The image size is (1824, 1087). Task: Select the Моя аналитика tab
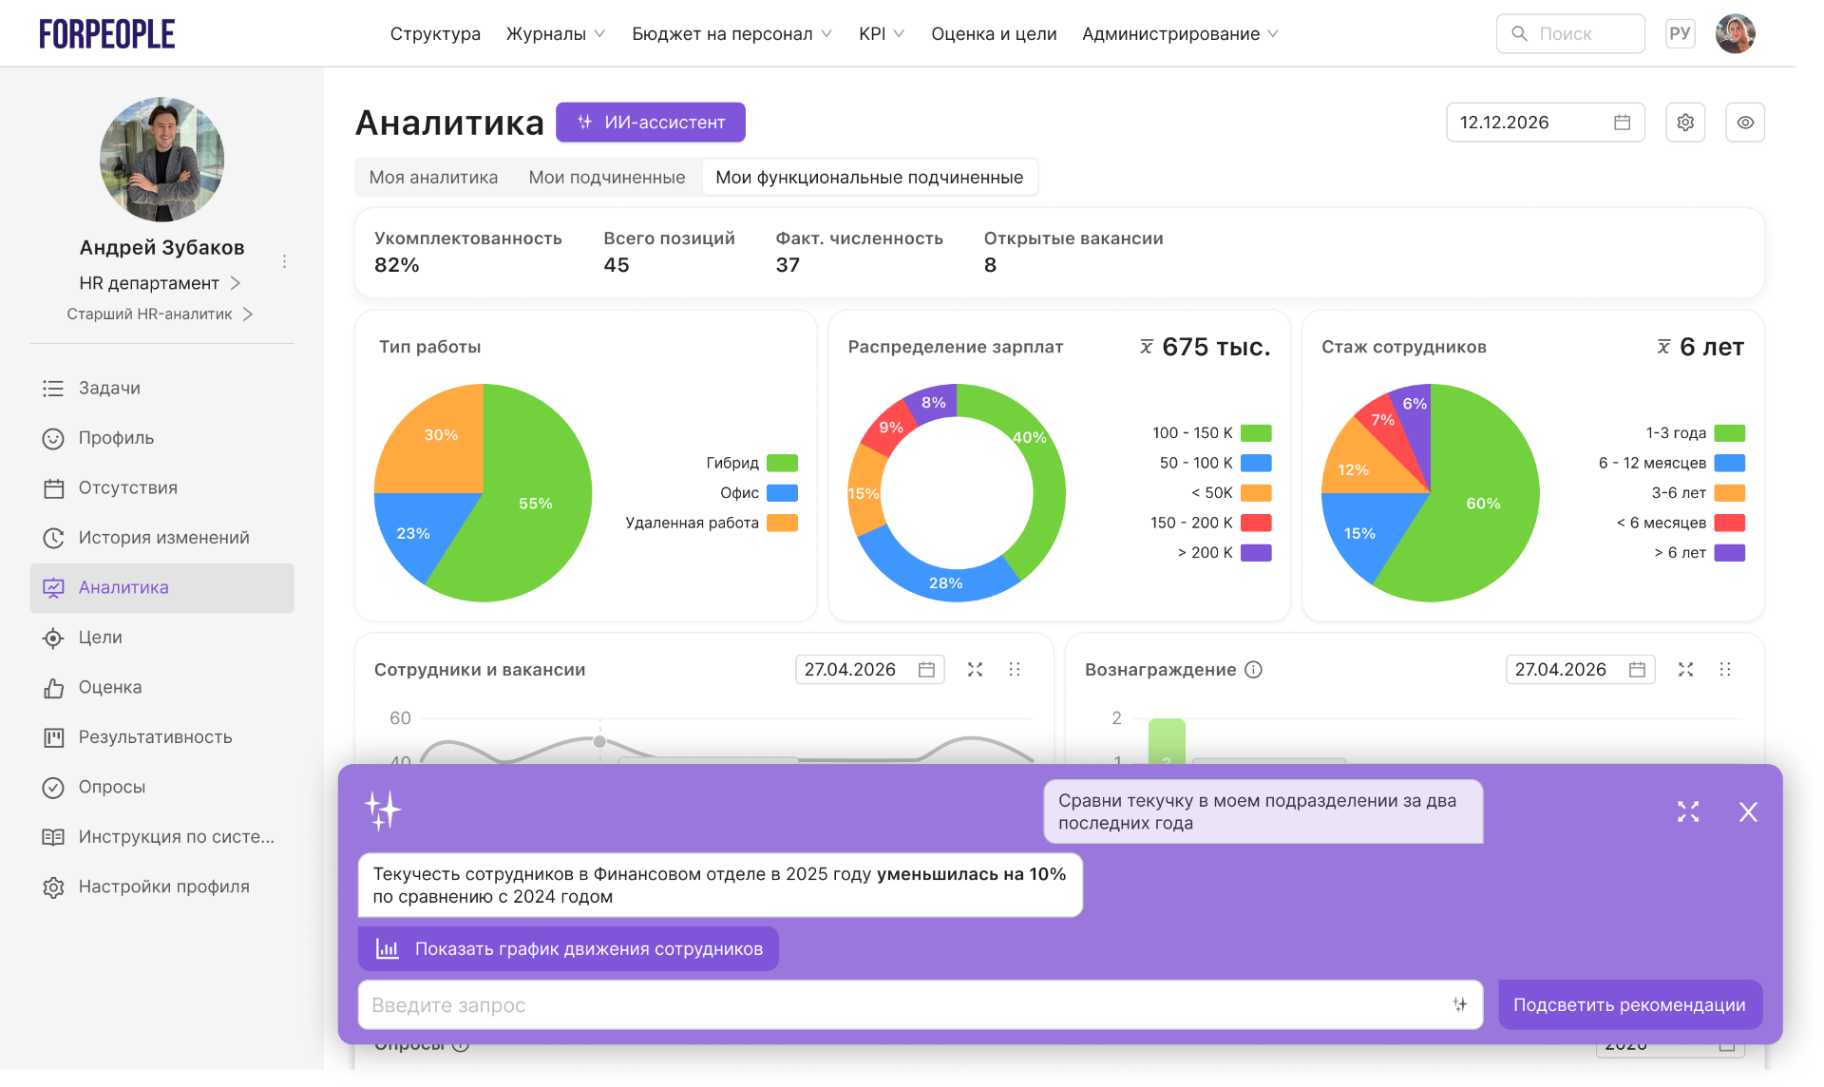click(x=433, y=178)
